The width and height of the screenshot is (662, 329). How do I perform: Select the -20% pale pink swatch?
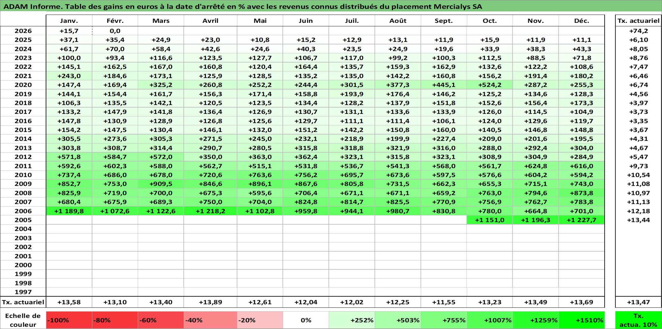click(x=260, y=320)
